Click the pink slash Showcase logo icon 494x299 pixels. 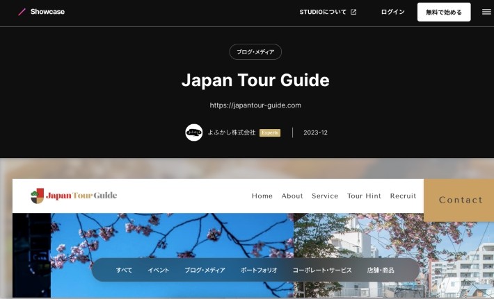pos(22,12)
